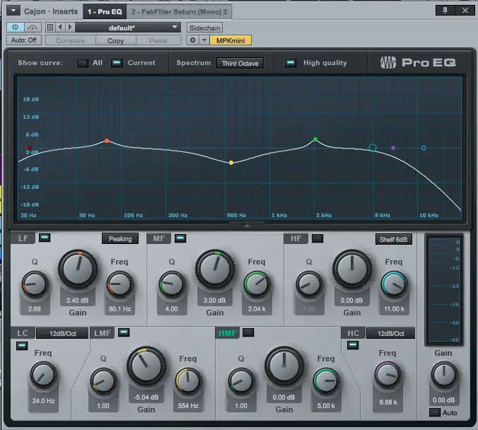The width and height of the screenshot is (478, 430).
Task: Open the Inserts menu arrow at top-left
Action: coord(13,11)
